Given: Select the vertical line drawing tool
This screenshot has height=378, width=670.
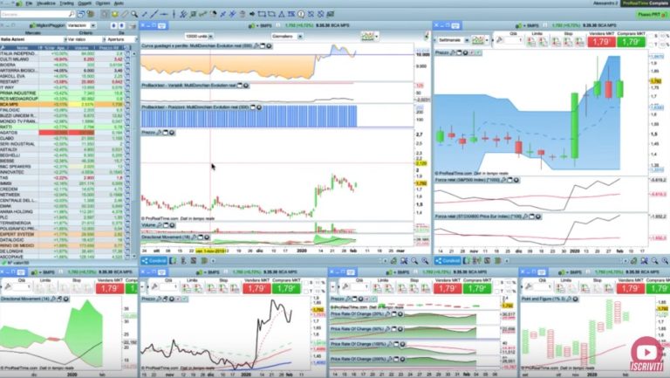Looking at the screenshot, I should coord(174,14).
